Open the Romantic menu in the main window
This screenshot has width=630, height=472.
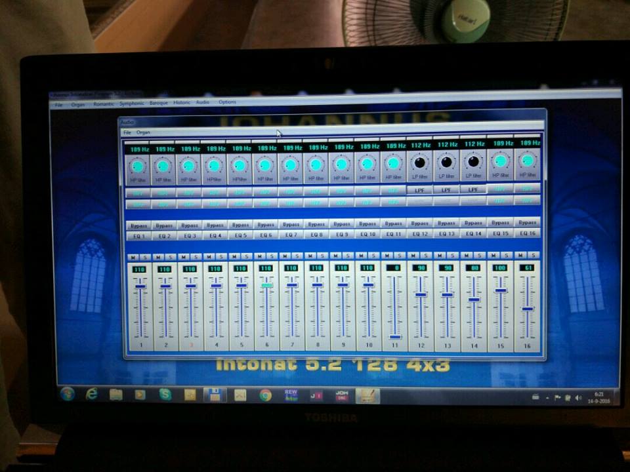pyautogui.click(x=104, y=104)
